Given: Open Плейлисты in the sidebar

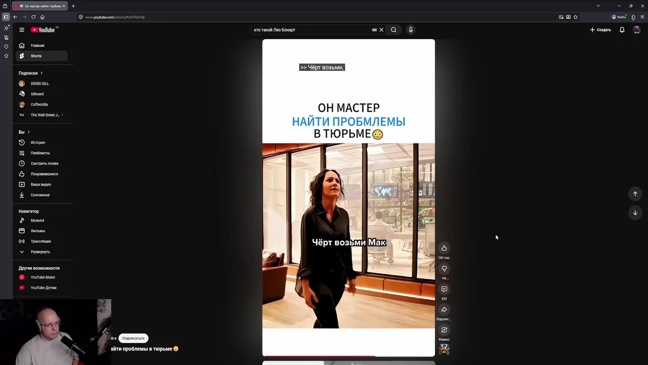Looking at the screenshot, I should [x=43, y=153].
